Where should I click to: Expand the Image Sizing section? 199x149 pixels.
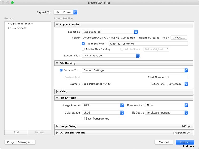pyautogui.click(x=57, y=126)
